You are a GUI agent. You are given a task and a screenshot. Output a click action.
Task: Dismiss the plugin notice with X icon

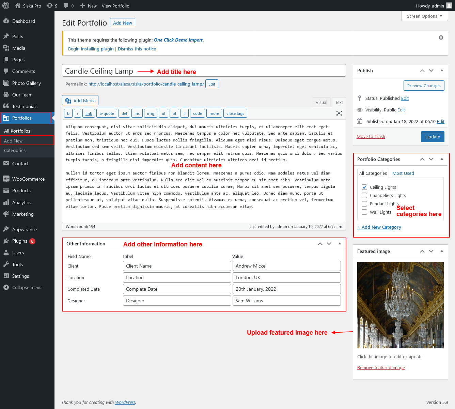click(x=441, y=37)
